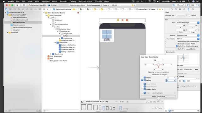Viewport: 202px width, 113px height.
Task: Enable Explicit preferred width checkbox
Action: 189,15
